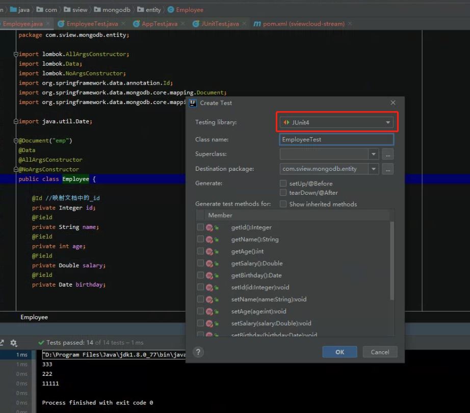Click the pom.xml Maven tab icon
This screenshot has width=470, height=413.
click(x=257, y=23)
